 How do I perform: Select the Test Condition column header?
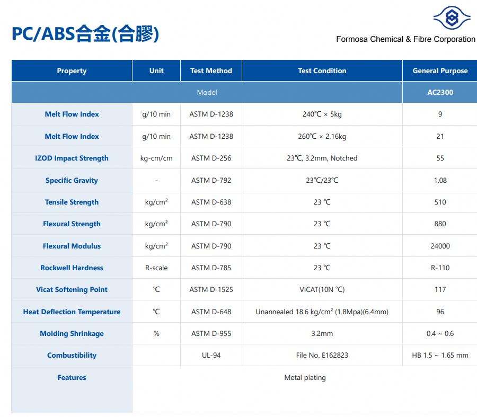click(322, 70)
